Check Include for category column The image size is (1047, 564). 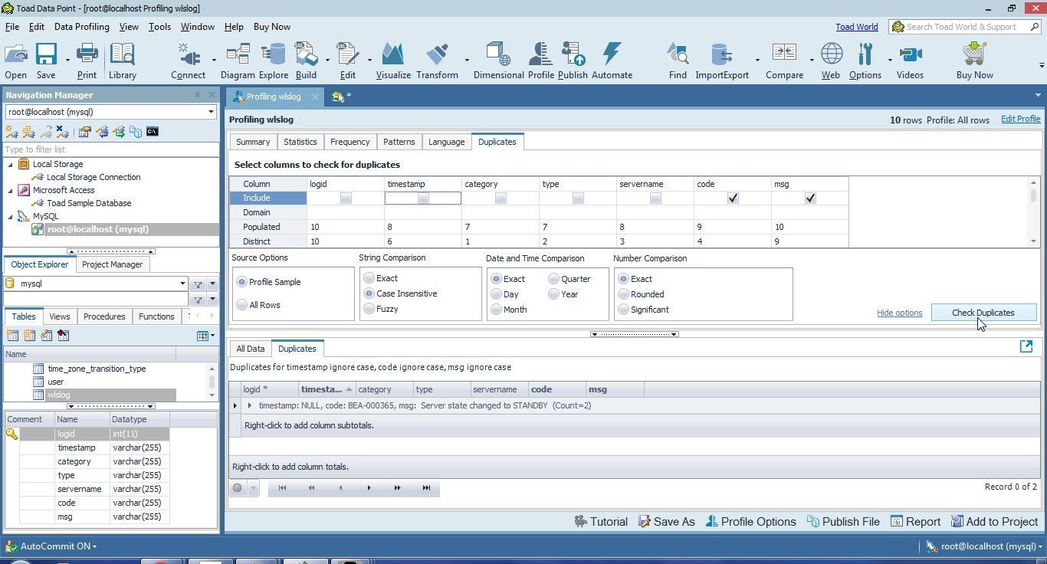click(x=501, y=198)
